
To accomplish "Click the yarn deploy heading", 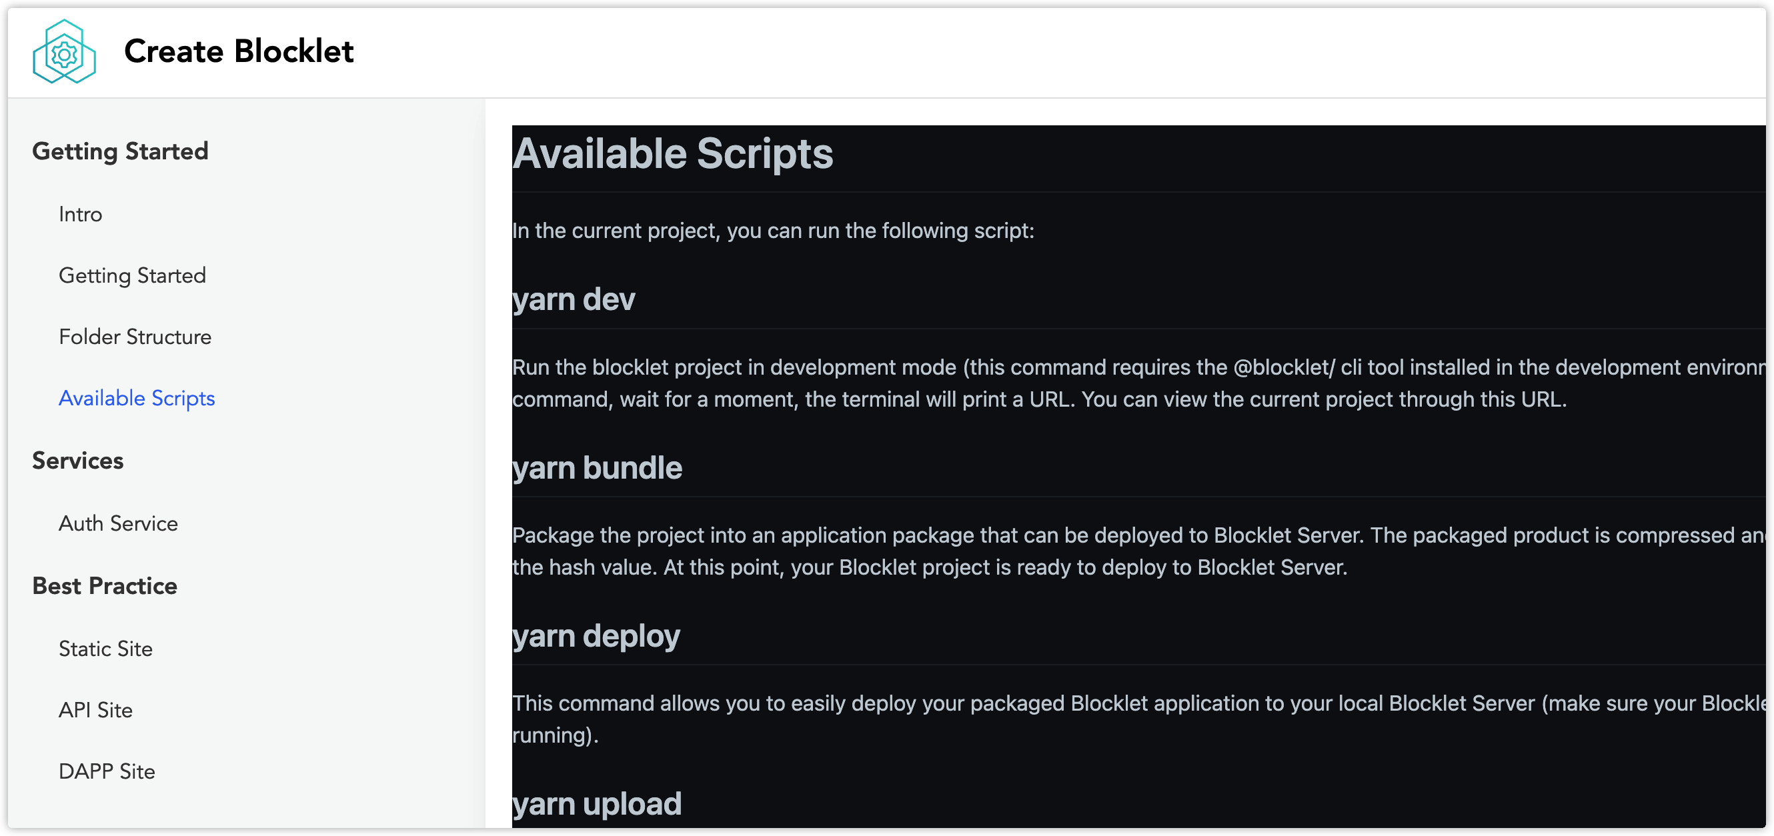I will tap(596, 636).
